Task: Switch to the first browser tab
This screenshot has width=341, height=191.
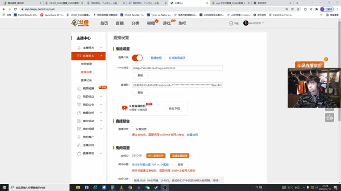Action: point(22,3)
